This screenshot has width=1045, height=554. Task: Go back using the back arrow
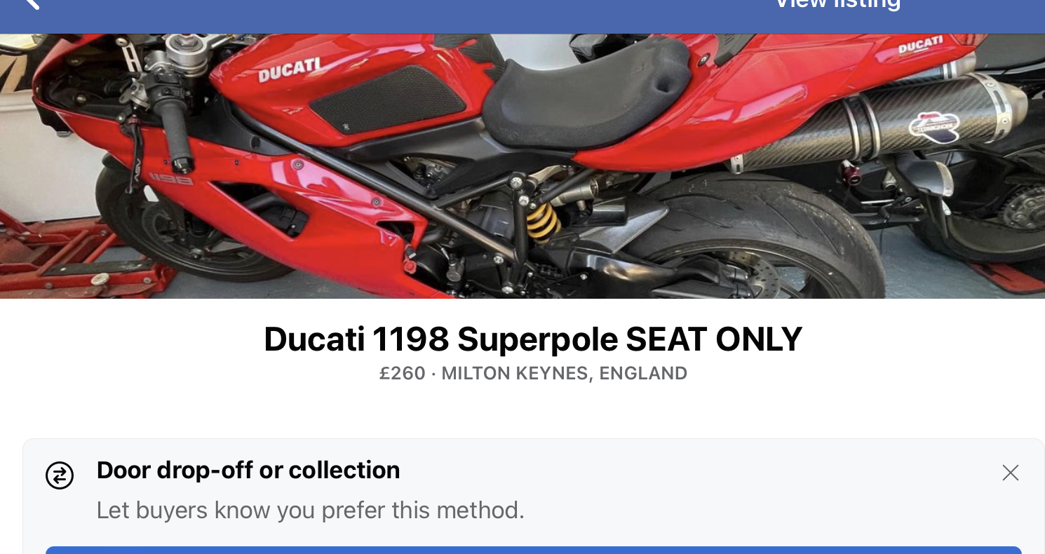point(32,4)
